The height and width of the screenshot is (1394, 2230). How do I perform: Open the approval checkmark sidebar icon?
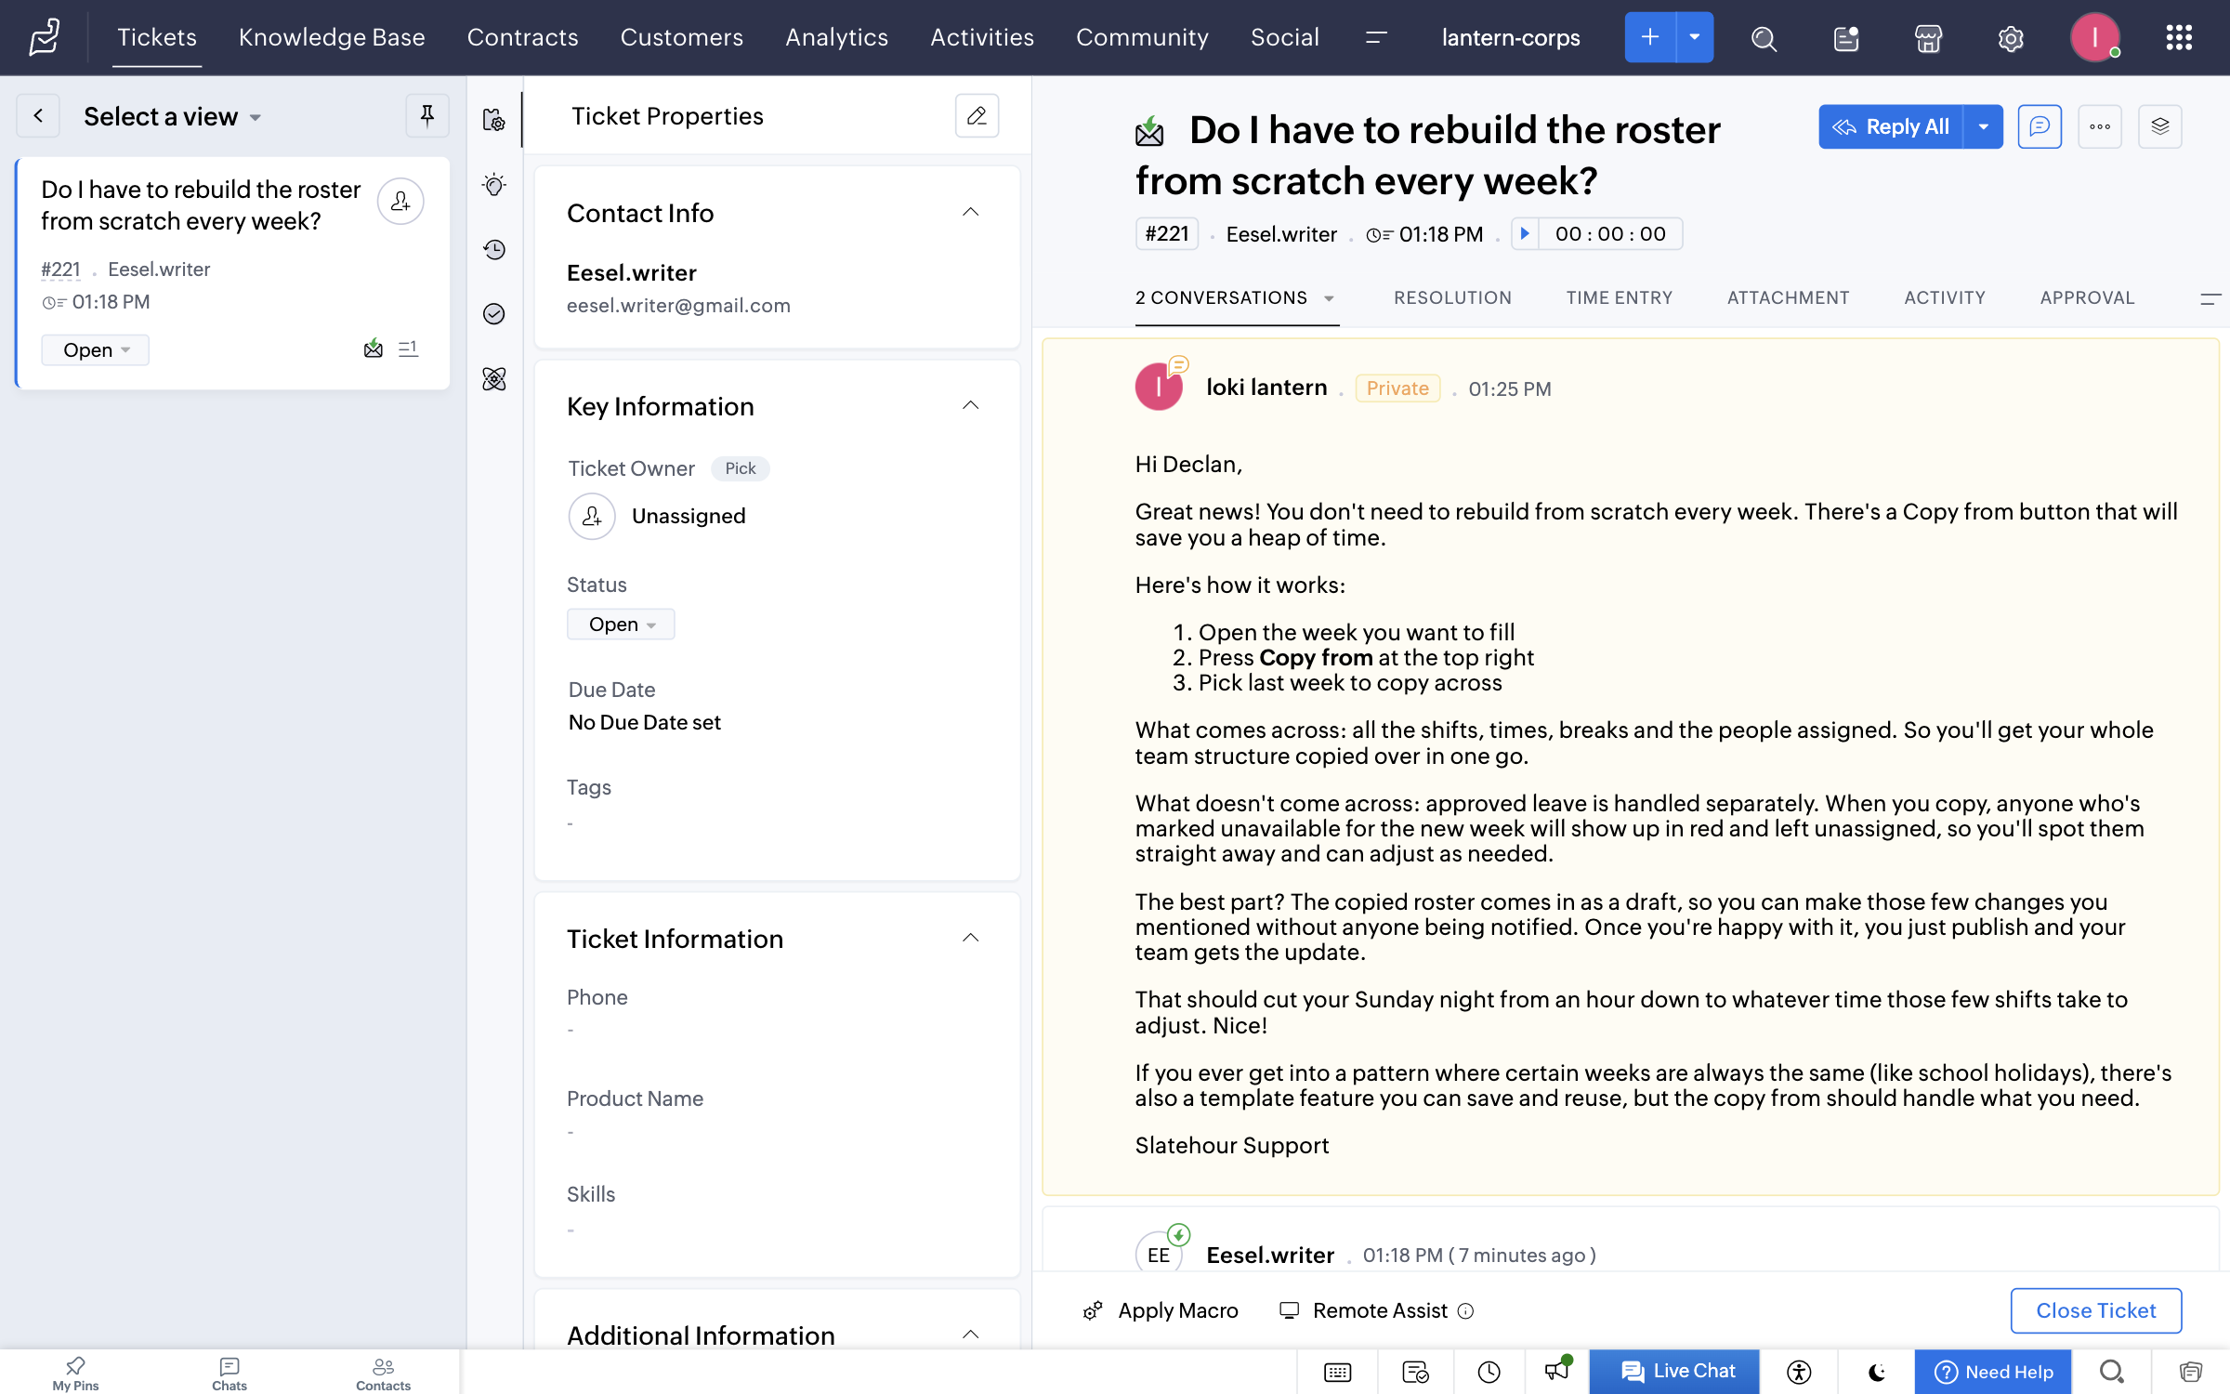click(494, 314)
